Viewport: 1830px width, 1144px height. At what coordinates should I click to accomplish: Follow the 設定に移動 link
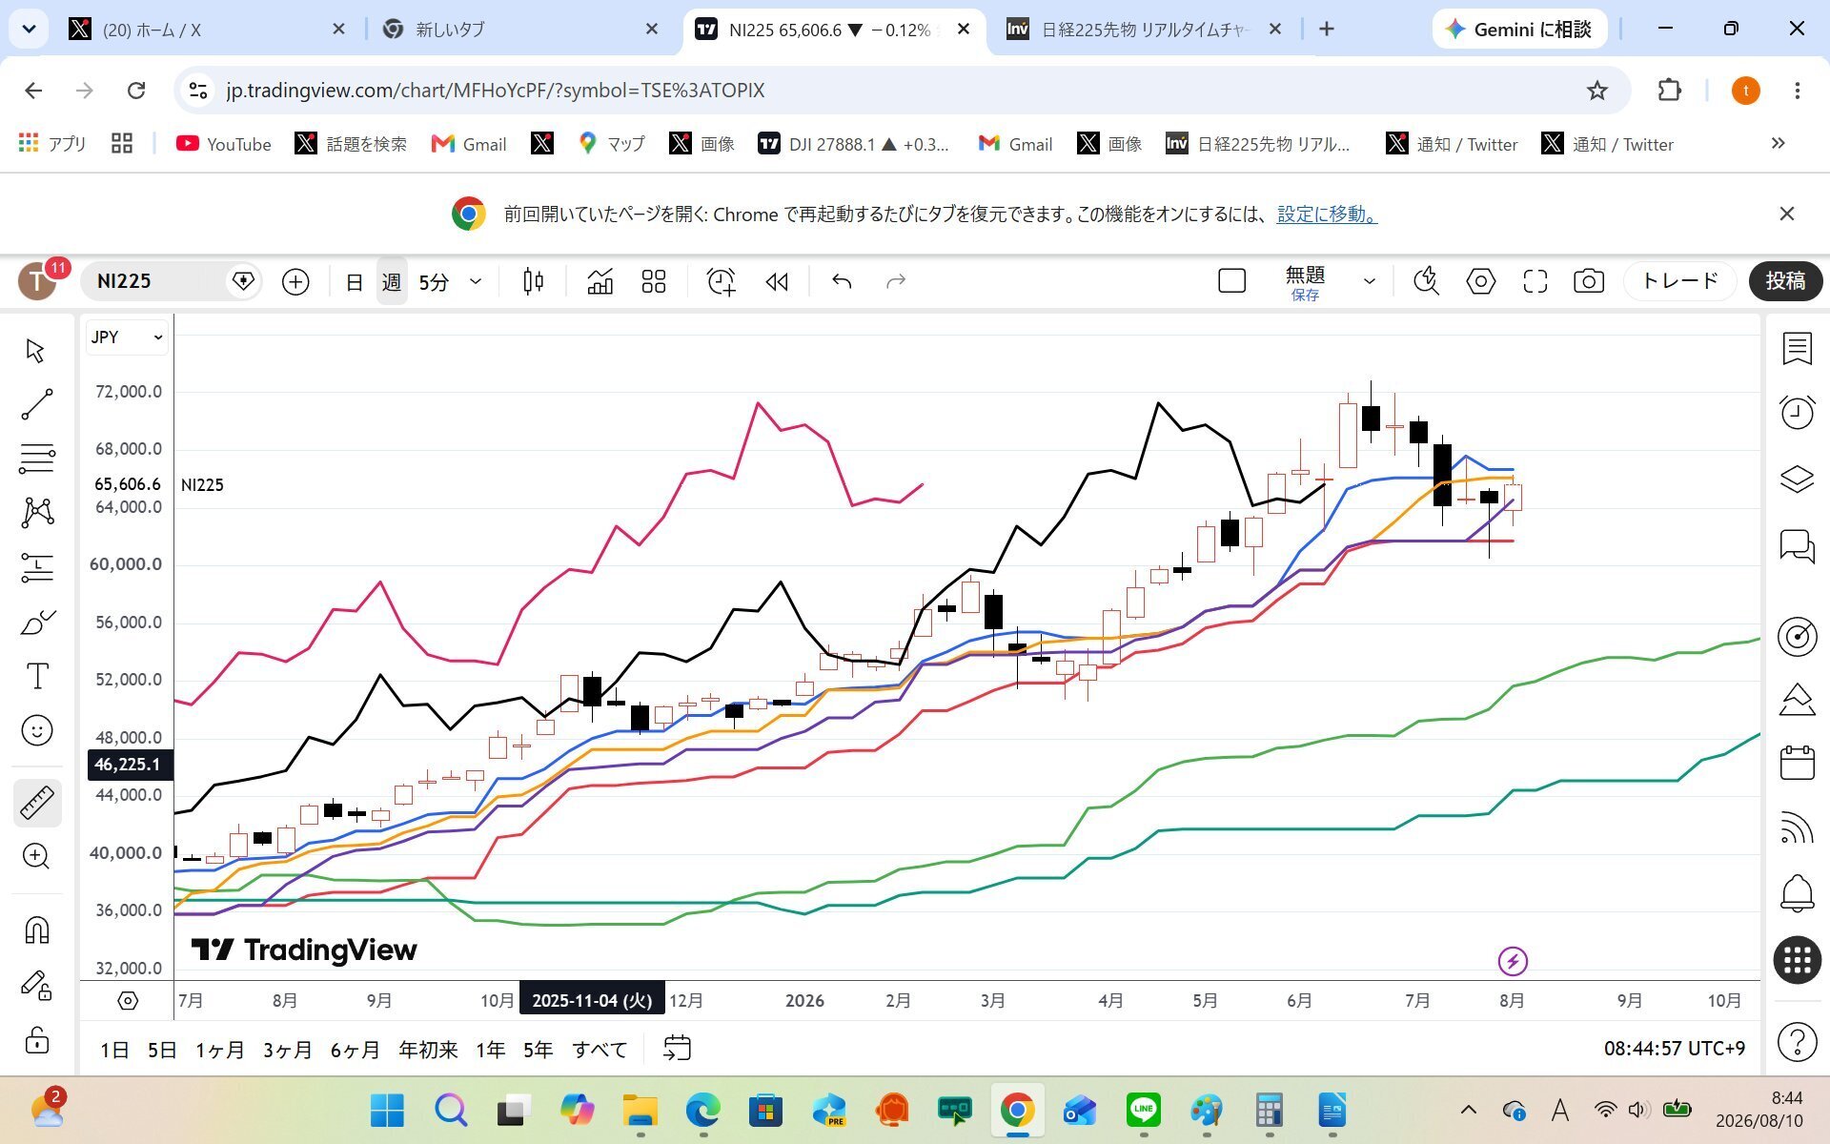pos(1327,214)
